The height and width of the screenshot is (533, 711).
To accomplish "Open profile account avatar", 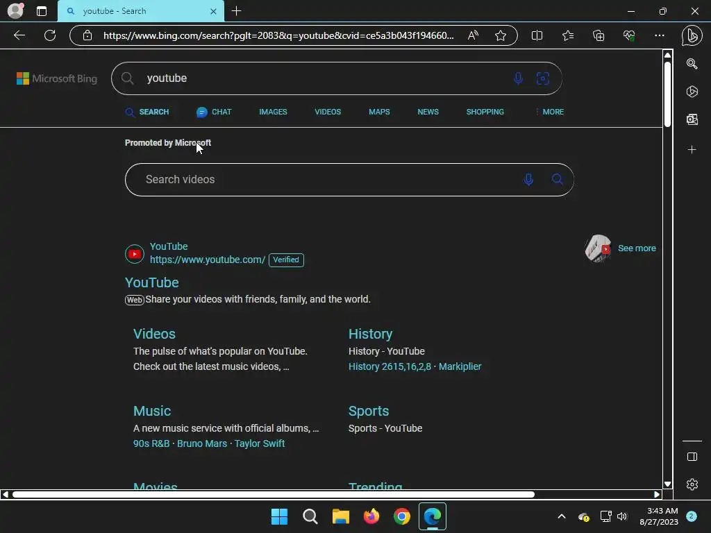I will [16, 11].
